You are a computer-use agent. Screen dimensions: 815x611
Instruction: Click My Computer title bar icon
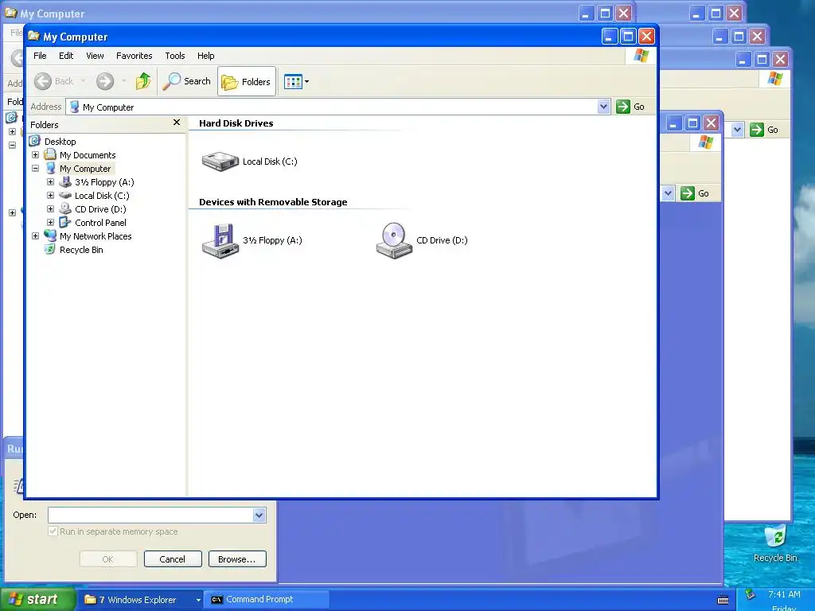point(34,36)
